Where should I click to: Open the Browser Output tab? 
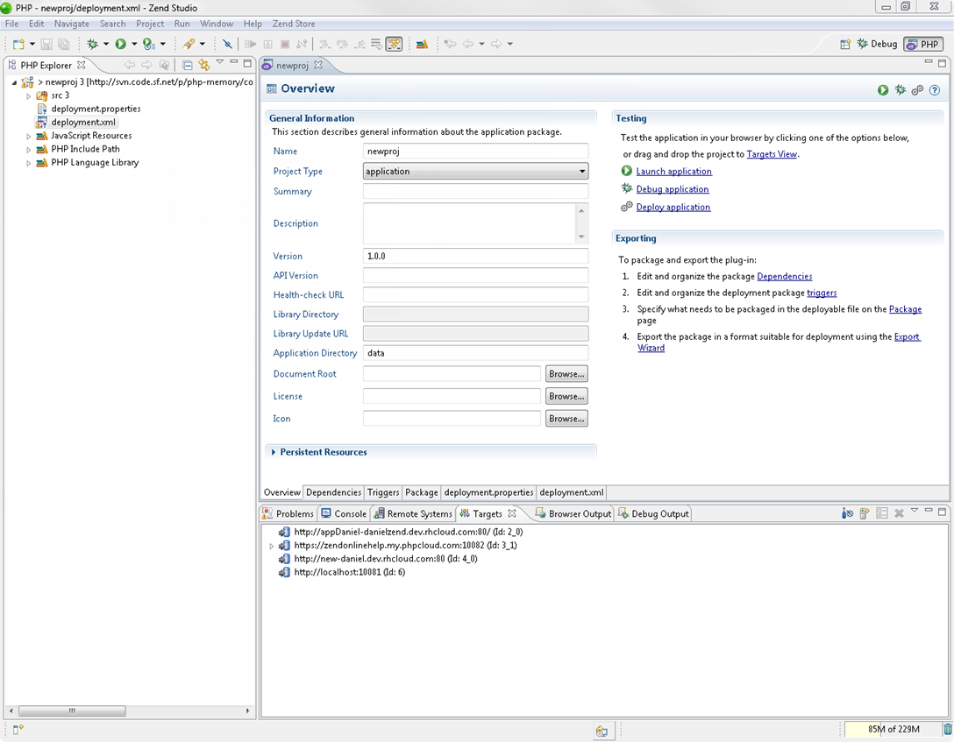click(x=573, y=513)
